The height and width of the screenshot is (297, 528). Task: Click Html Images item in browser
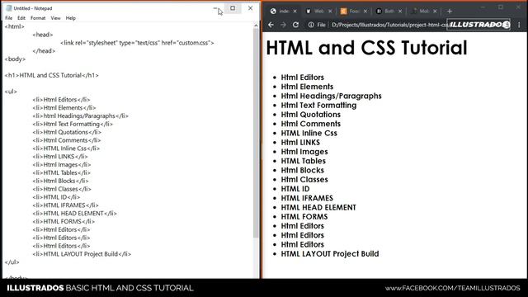304,152
